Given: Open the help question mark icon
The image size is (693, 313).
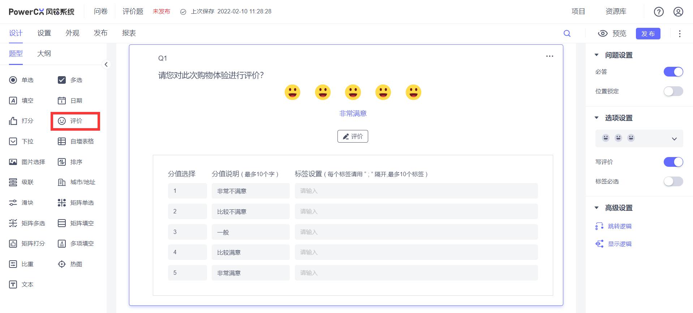Looking at the screenshot, I should [x=658, y=12].
